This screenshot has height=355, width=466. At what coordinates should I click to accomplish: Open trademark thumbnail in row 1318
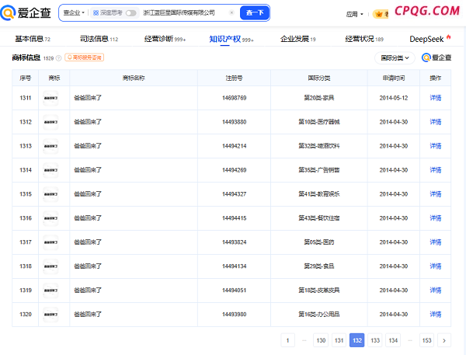pyautogui.click(x=50, y=266)
